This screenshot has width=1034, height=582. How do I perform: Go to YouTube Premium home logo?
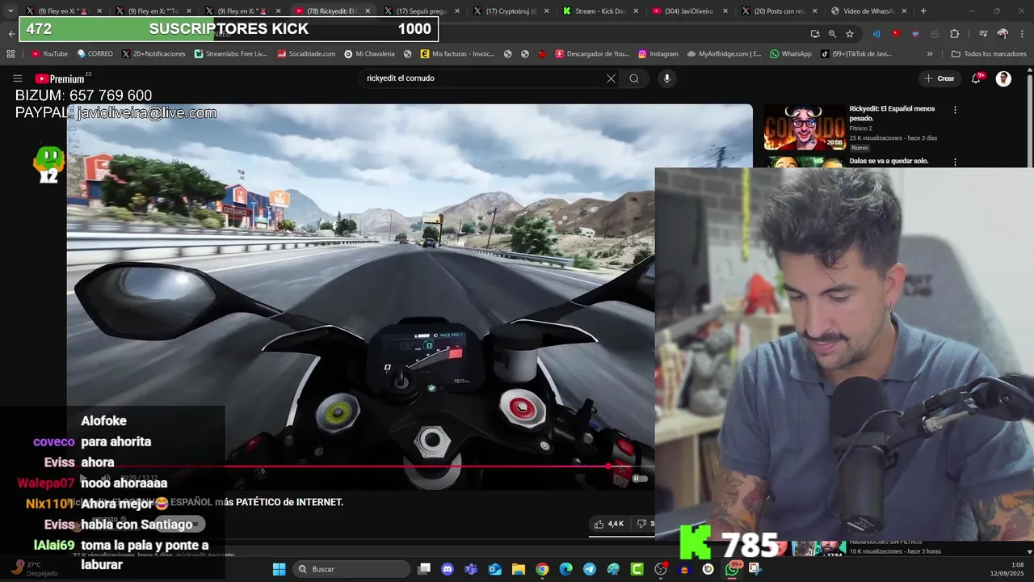pos(61,78)
